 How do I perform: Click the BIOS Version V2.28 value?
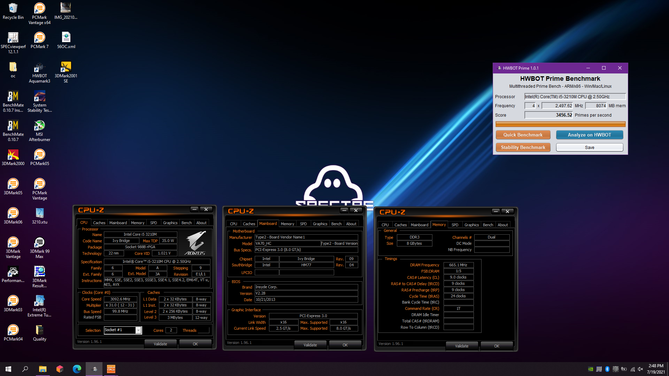point(306,293)
